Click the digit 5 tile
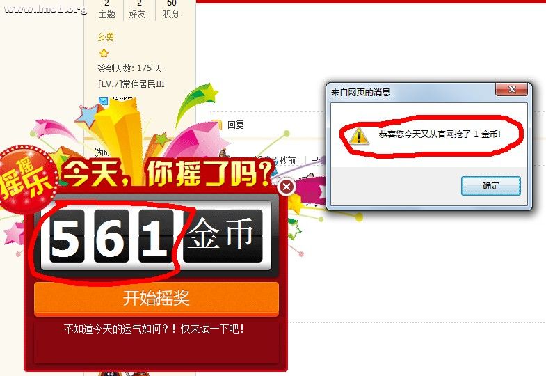This screenshot has height=376, width=546. [67, 236]
